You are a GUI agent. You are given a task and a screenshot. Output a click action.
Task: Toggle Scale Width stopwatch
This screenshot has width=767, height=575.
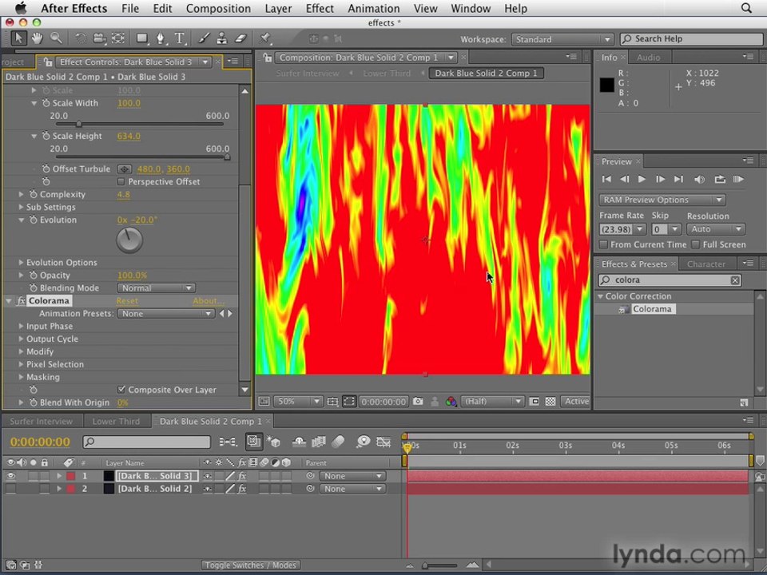click(46, 103)
